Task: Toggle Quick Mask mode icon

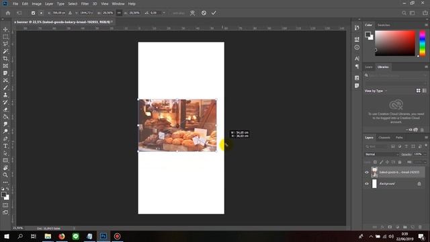Action: click(5, 205)
